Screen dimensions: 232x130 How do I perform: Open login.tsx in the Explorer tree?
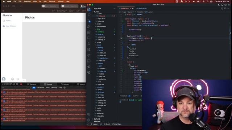(102, 55)
